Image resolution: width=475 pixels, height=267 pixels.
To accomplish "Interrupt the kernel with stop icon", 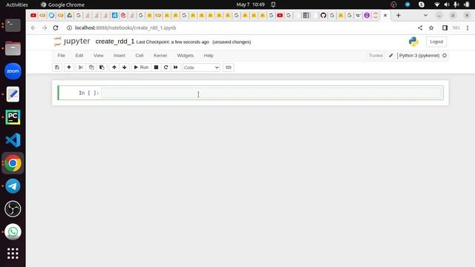I will coord(156,67).
